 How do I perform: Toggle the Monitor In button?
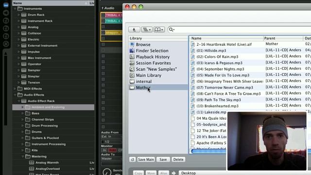pos(104,150)
